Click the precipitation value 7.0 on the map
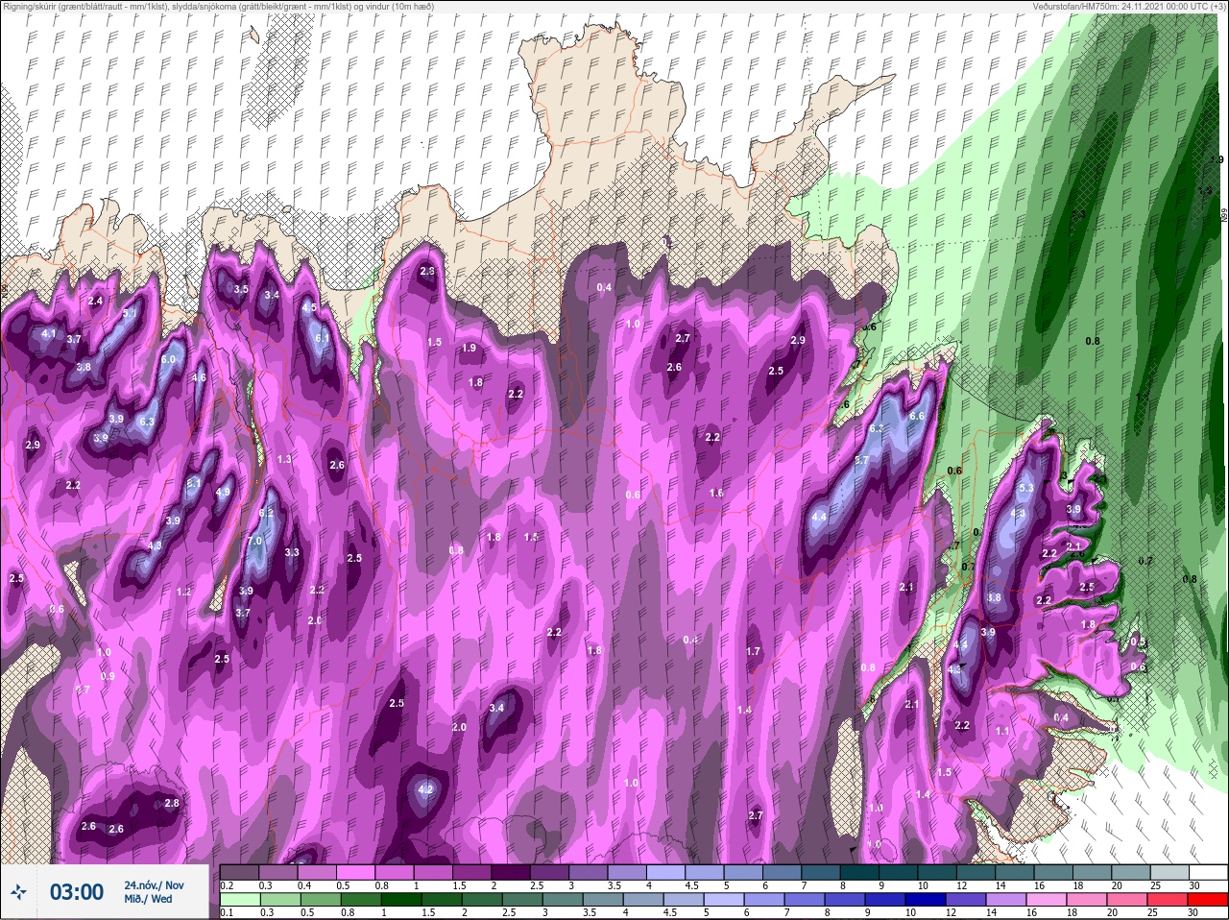 tap(254, 542)
